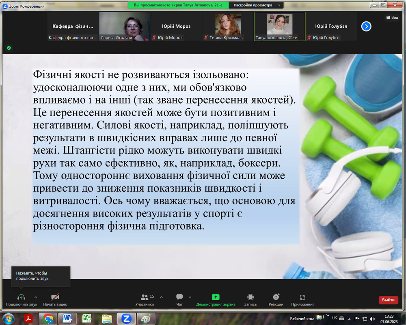Open the Участники participants panel
The image size is (406, 325).
coord(145,300)
